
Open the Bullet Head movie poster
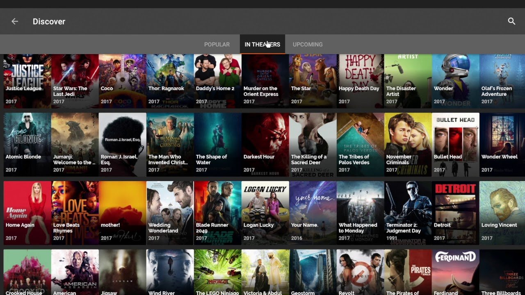click(x=455, y=145)
